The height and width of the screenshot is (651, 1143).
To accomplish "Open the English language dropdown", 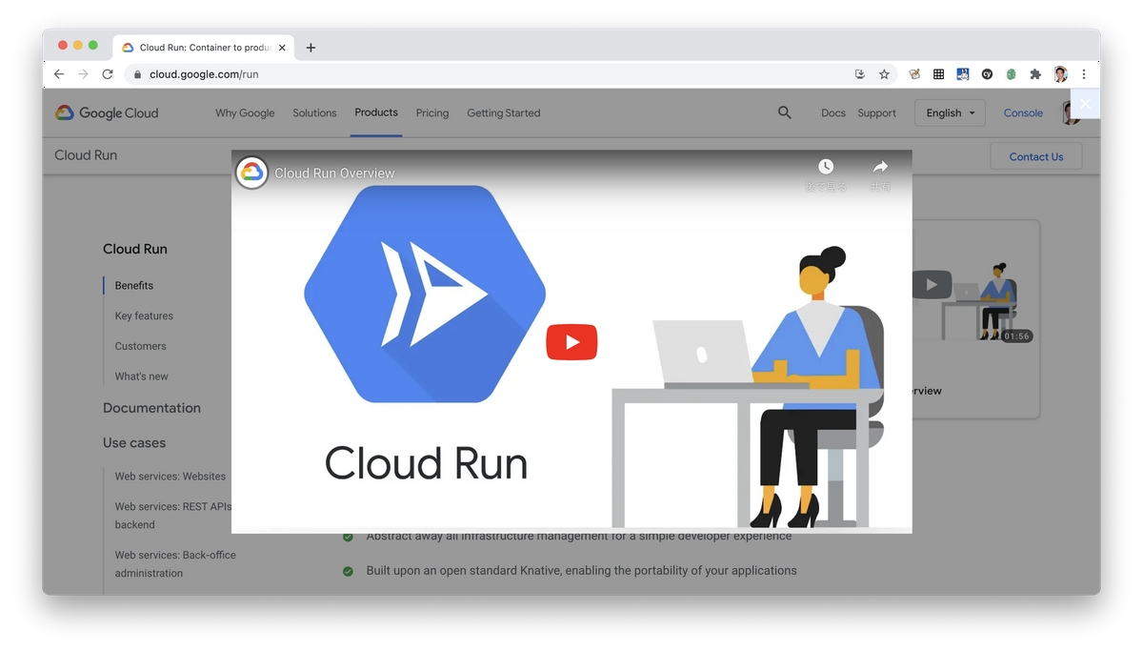I will click(x=950, y=112).
